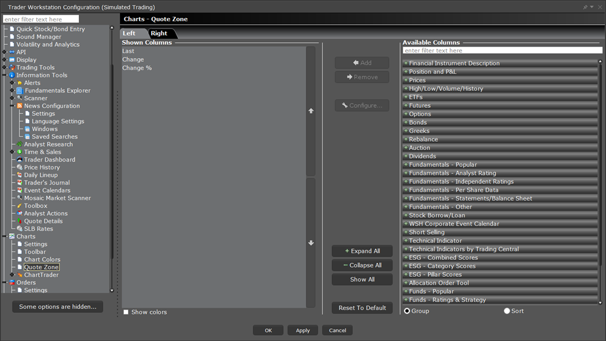Open the Charts Toolbar tree item
Viewport: 606px width, 341px height.
35,252
